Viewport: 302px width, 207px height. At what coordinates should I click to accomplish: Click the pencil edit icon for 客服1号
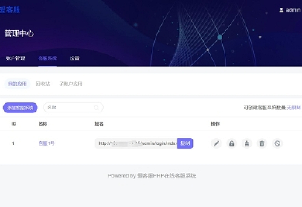(x=216, y=144)
